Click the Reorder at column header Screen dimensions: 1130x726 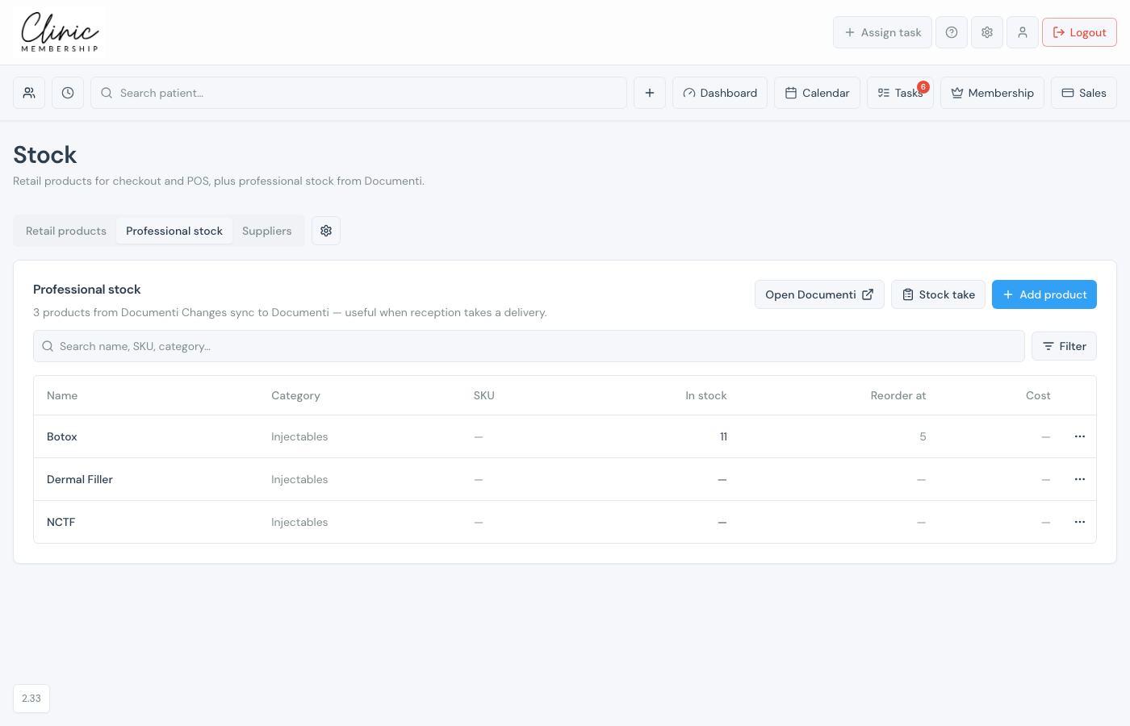(898, 395)
